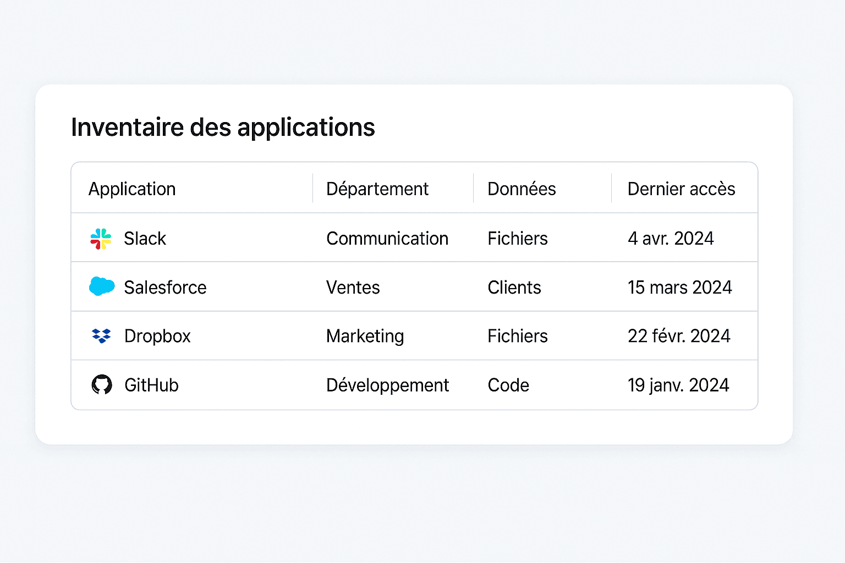
Task: Click the Fichiers data type for Dropbox
Action: [517, 336]
